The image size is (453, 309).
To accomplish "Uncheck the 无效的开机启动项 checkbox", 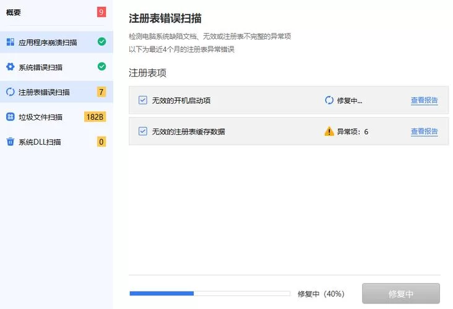I will [x=143, y=100].
